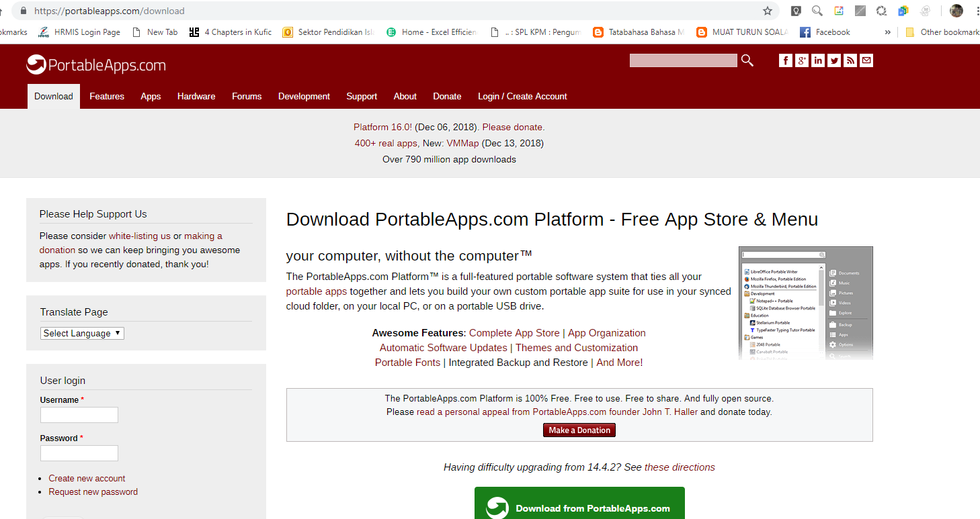This screenshot has width=980, height=519.
Task: Follow the Create new account link
Action: [87, 479]
